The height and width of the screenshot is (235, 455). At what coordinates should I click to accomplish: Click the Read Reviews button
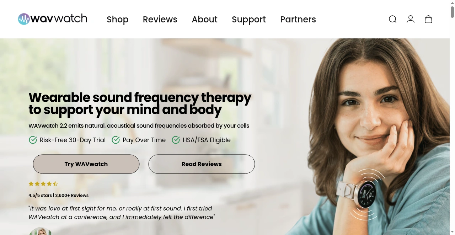point(202,164)
